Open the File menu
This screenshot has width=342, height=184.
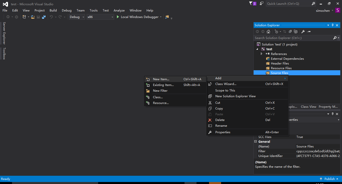[x=5, y=10]
